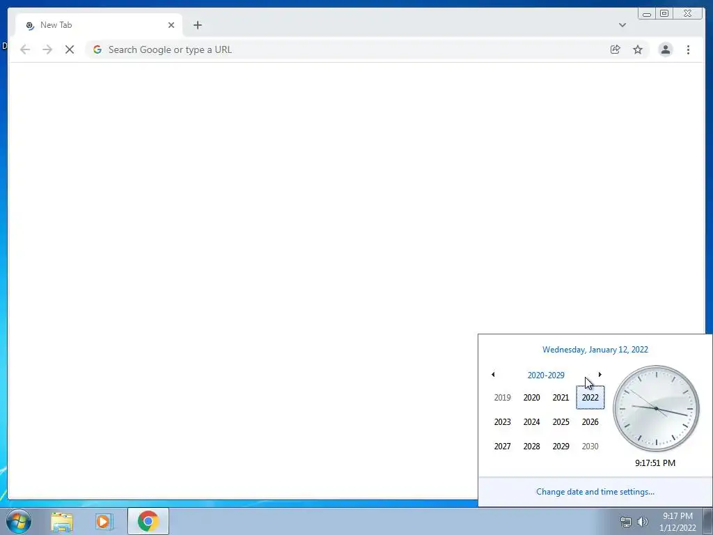The image size is (713, 535).
Task: Open the Windows Start menu
Action: (19, 521)
